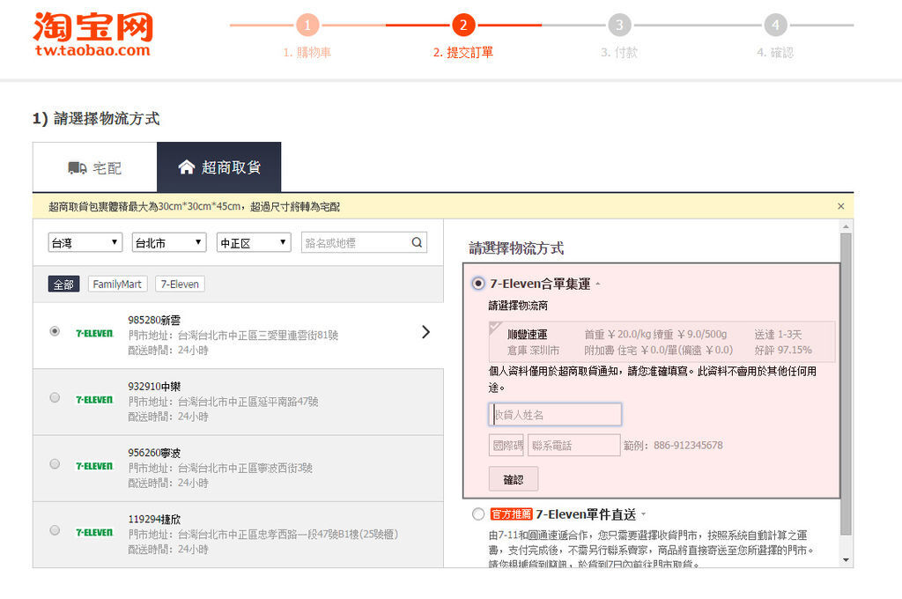Viewport: 902px width, 599px height.
Task: Click the scrollbar down arrow in logistics panel
Action: (x=846, y=560)
